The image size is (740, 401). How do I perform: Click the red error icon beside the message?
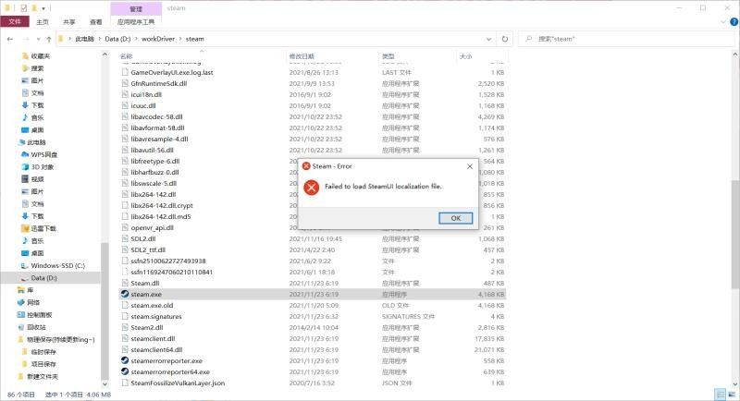click(312, 187)
